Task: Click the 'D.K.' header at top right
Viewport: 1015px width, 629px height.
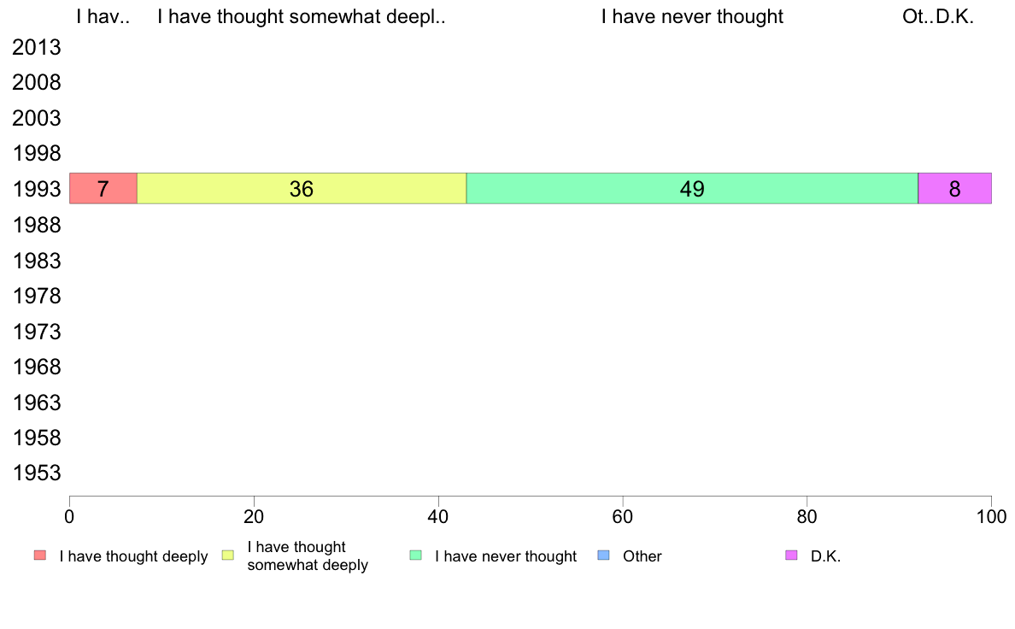Action: [x=955, y=16]
